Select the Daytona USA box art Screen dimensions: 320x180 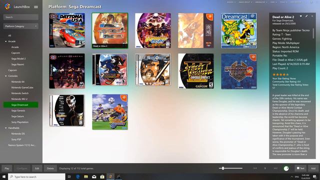67,30
